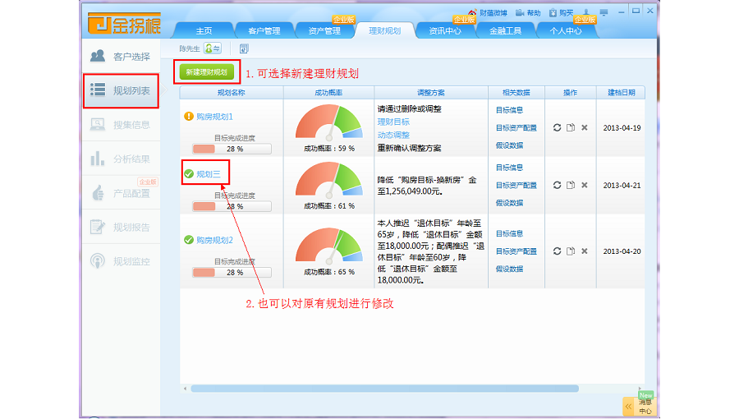Open 目标资产配置 for 购房规划2
This screenshot has width=739, height=419.
[x=516, y=251]
